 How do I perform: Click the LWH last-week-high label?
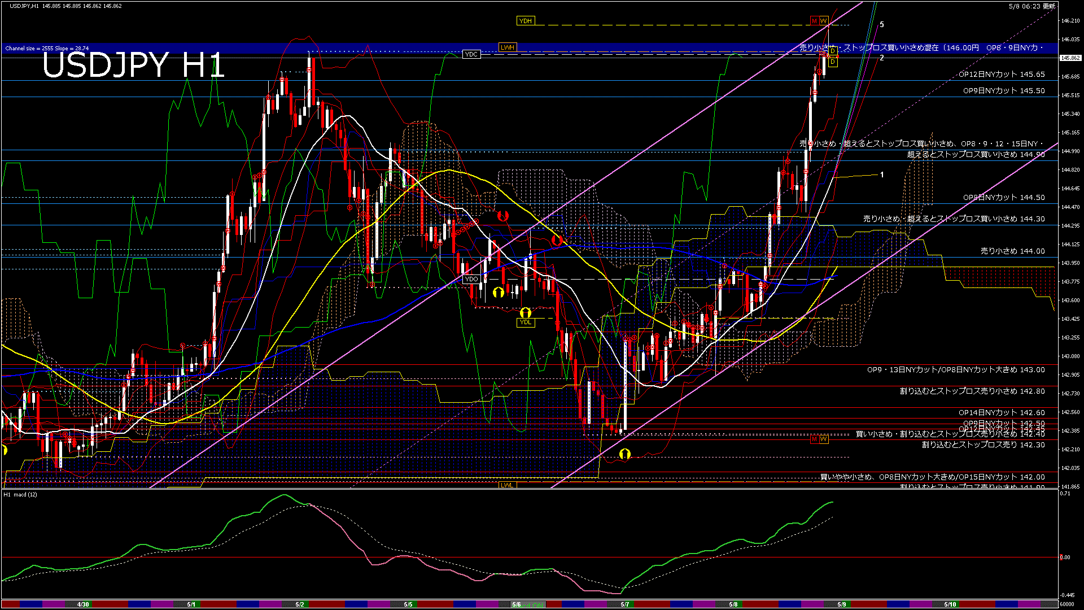coord(508,47)
